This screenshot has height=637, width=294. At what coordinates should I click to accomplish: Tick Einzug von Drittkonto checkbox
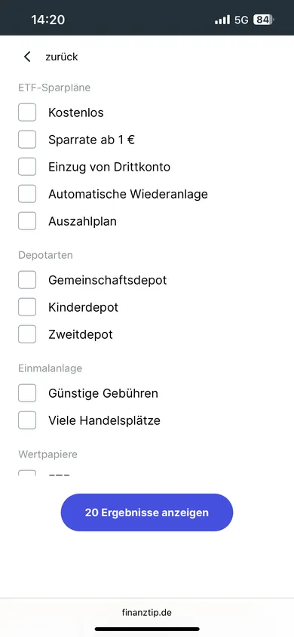pos(27,167)
